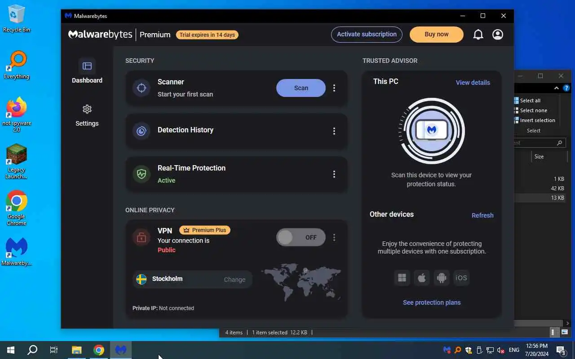Choose Select none in File Explorer
Image resolution: width=575 pixels, height=359 pixels.
click(x=531, y=110)
